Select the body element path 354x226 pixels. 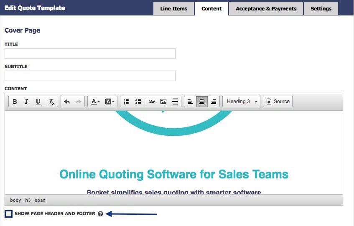click(x=15, y=200)
